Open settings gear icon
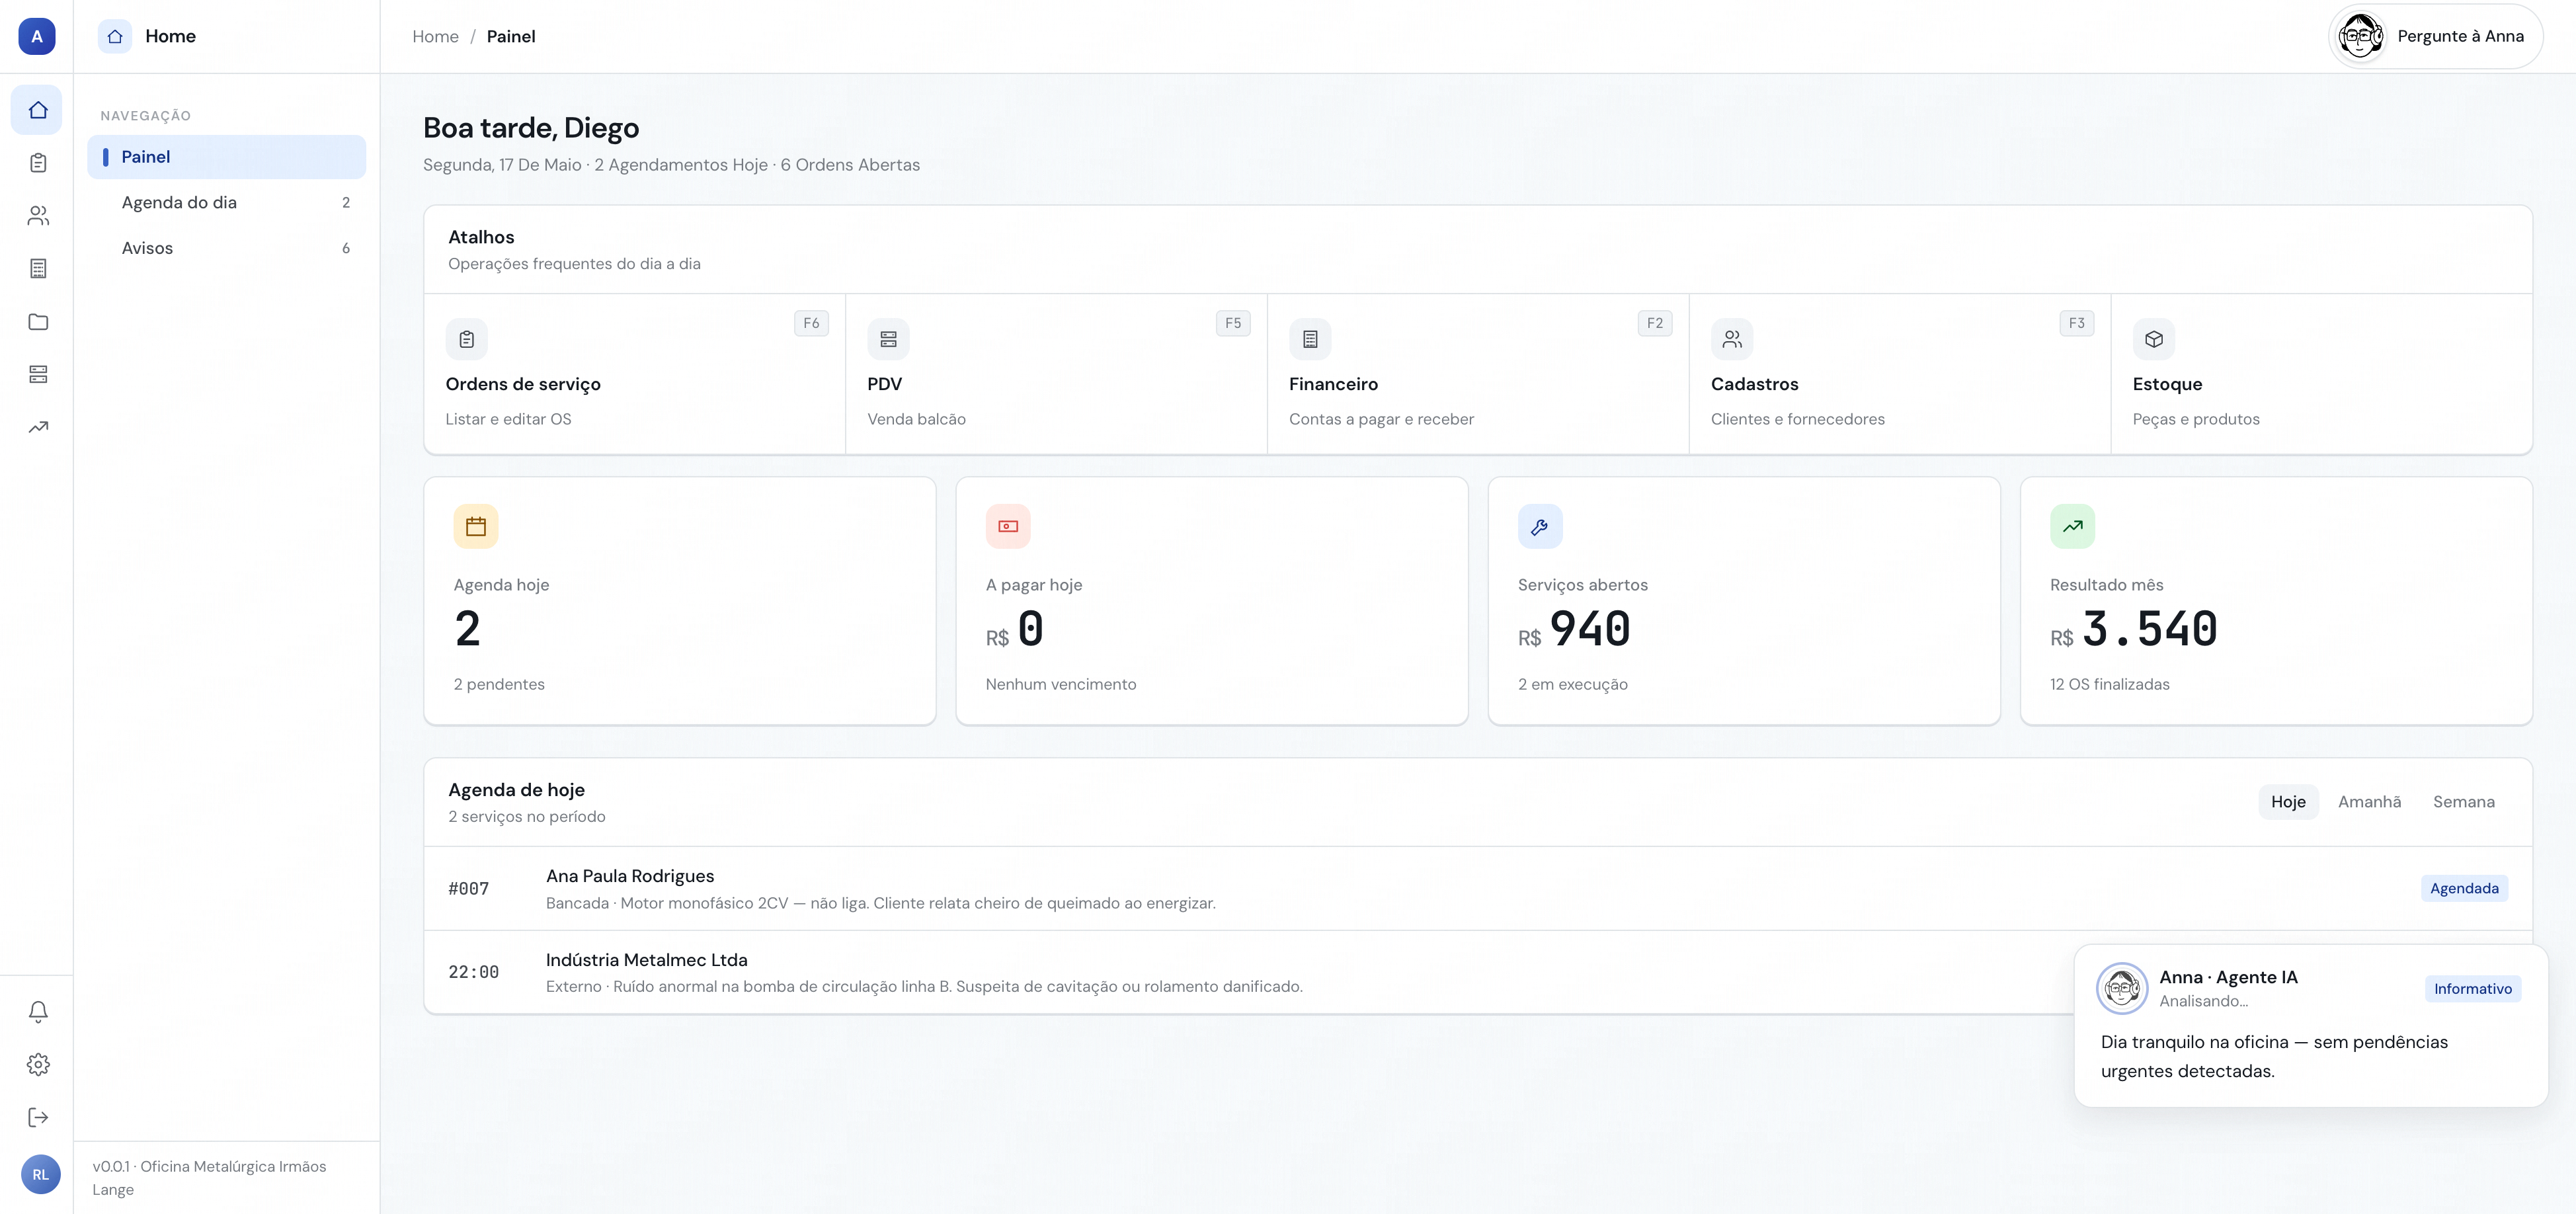This screenshot has height=1214, width=2576. pos(38,1065)
